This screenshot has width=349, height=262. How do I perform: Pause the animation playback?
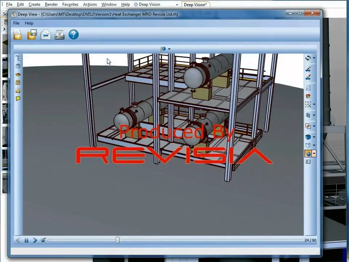click(27, 240)
